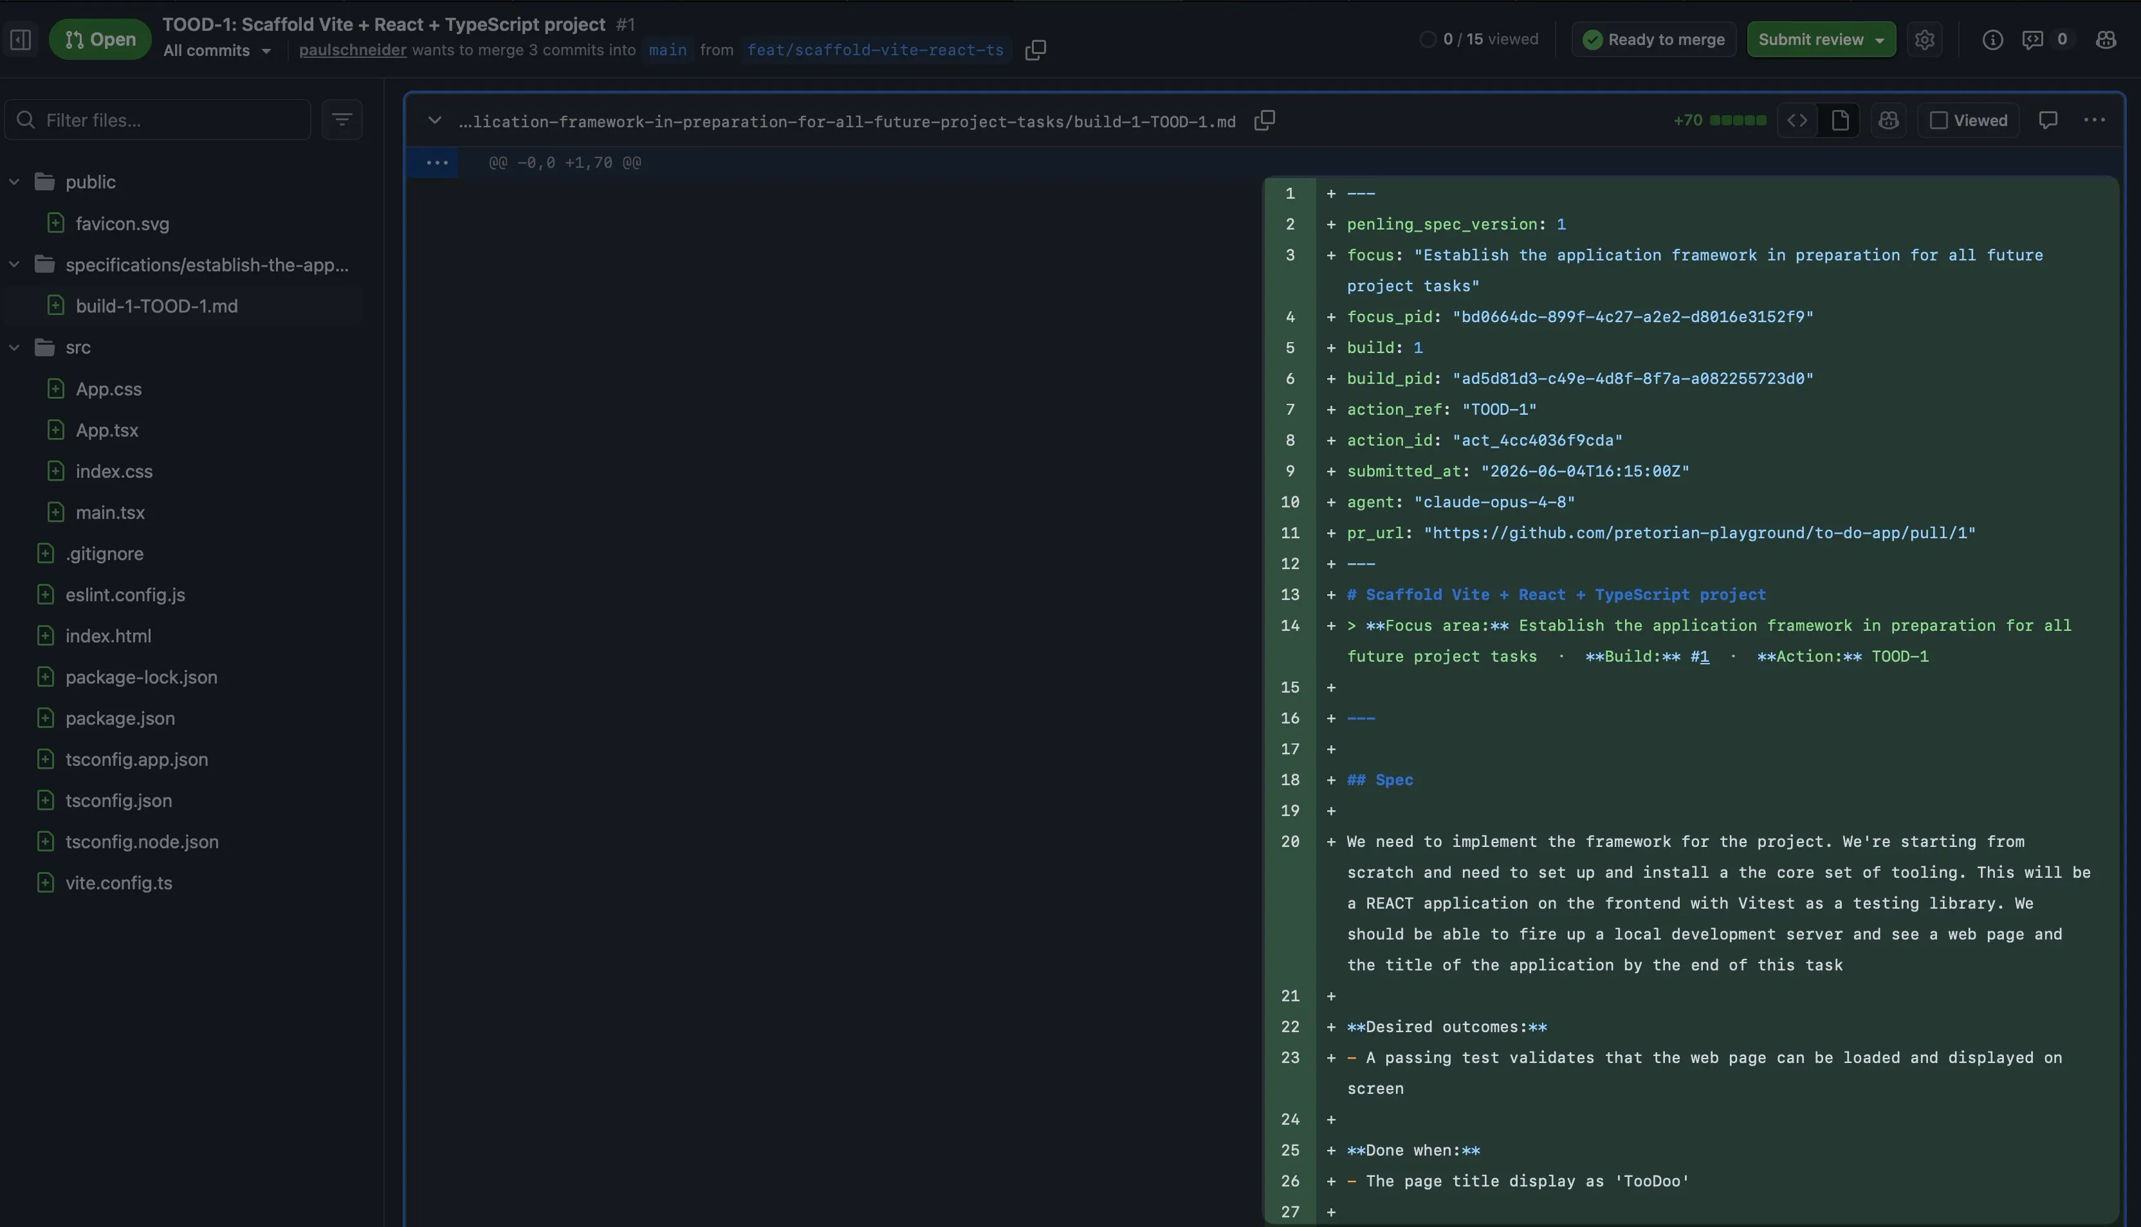Click the agent "claude-opus-4-8" line
This screenshot has height=1227, width=2141.
pyautogui.click(x=1461, y=502)
